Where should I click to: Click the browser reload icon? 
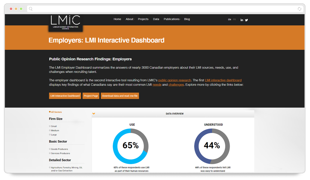pyautogui.click(x=299, y=9)
